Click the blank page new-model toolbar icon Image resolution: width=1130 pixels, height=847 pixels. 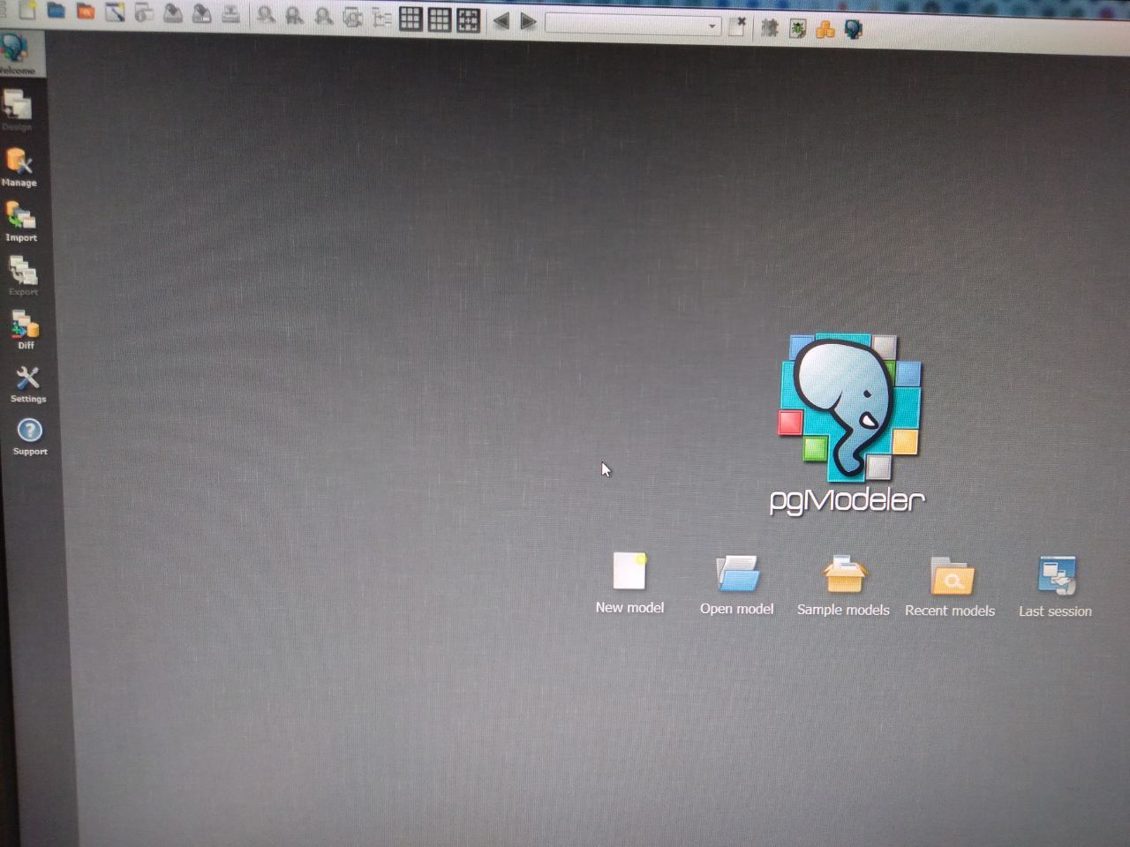point(28,11)
